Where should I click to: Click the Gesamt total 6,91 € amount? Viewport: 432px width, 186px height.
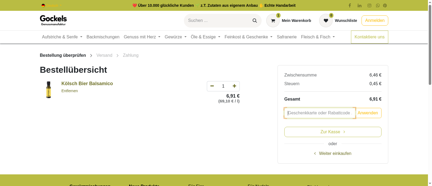[x=375, y=99]
